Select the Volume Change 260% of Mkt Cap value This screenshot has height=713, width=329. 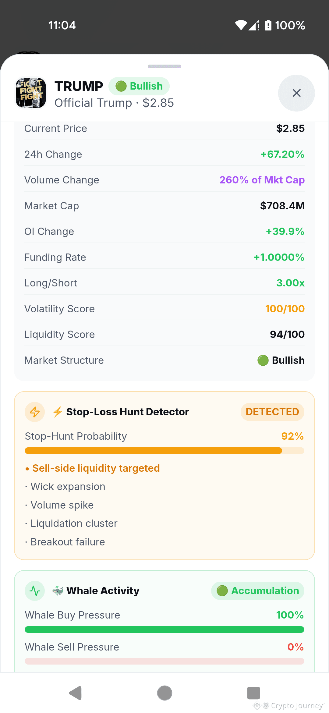click(262, 180)
